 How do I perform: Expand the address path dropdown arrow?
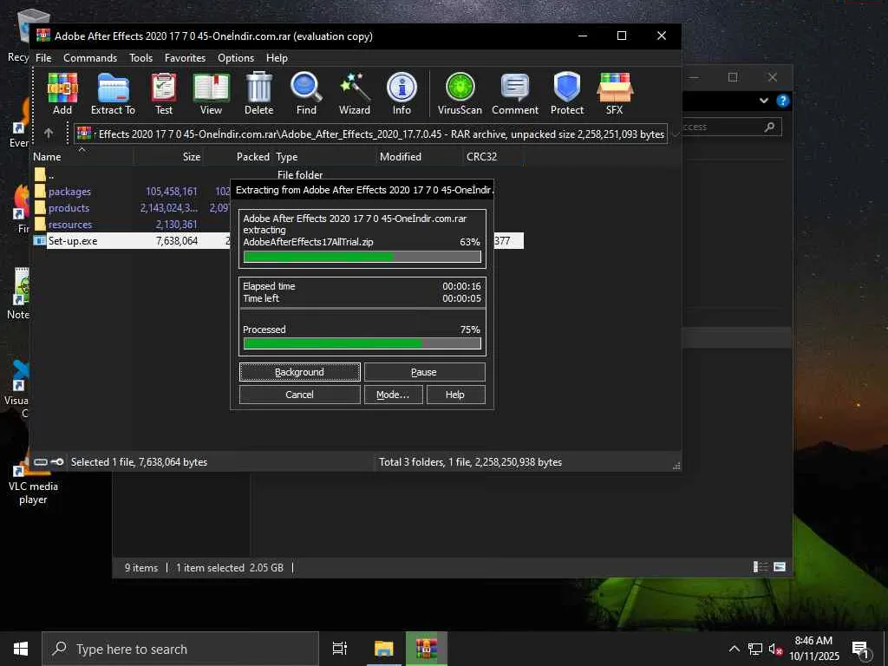click(x=675, y=134)
